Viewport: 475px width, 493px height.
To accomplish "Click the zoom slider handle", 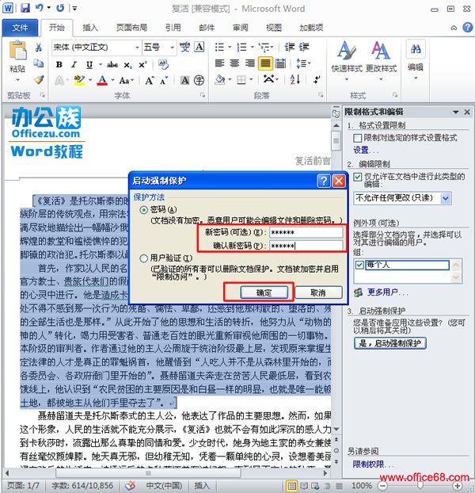I will (x=420, y=486).
